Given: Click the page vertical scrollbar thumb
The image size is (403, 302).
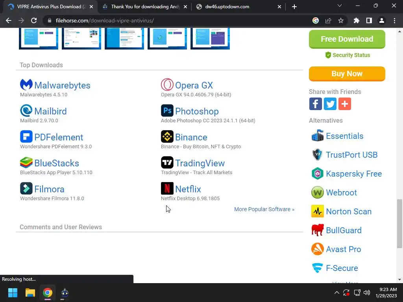Looking at the screenshot, I should point(399,223).
